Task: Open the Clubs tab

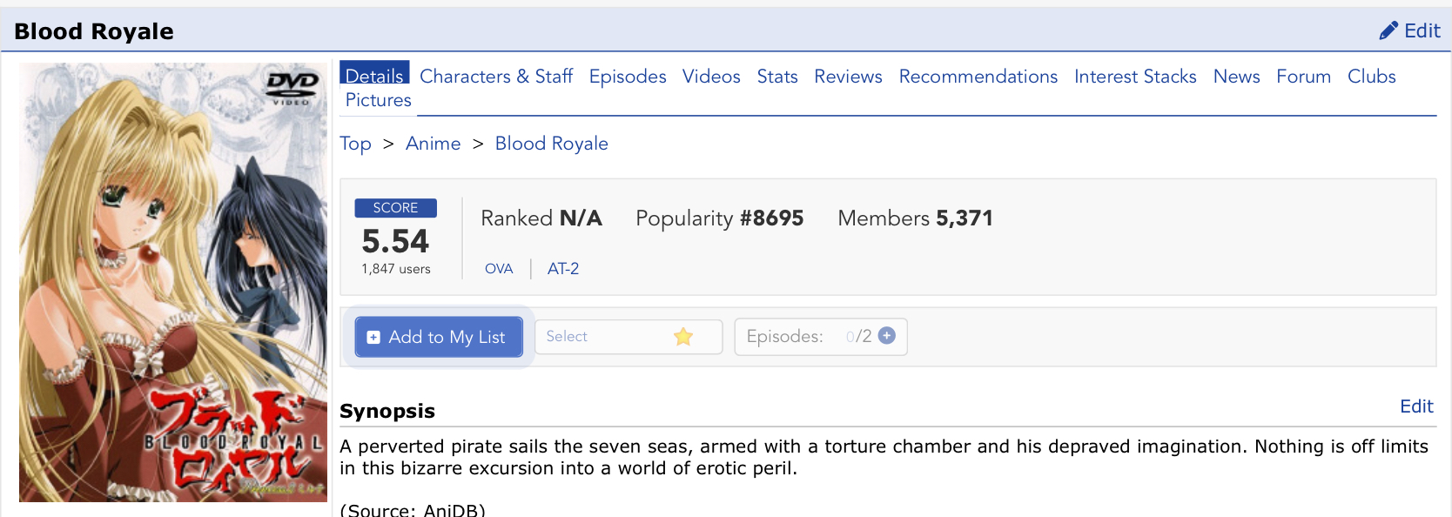Action: (1371, 77)
